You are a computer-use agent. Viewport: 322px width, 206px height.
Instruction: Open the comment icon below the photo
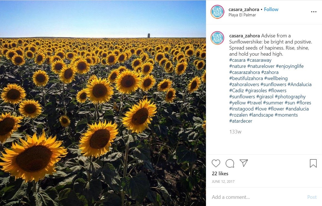pos(230,164)
